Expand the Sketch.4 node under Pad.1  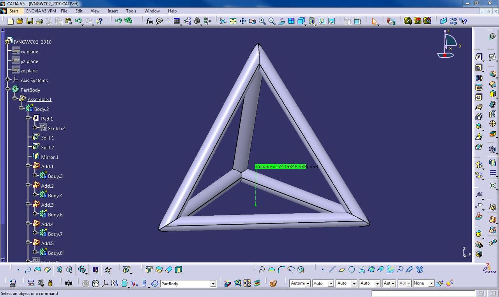coord(35,128)
